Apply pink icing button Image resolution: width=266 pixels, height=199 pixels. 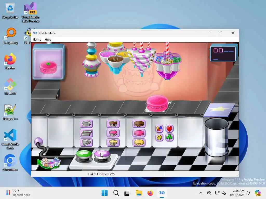pos(139,133)
